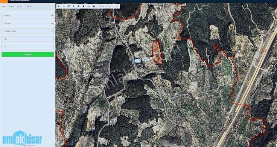Viewport: 277px width, 147px height.
Task: Open the Manisa province dropdown
Action: [x=27, y=16]
